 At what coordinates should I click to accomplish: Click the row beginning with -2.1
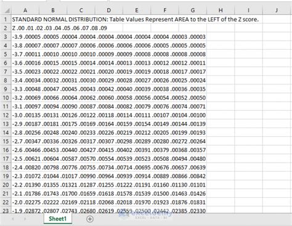tap(109, 193)
